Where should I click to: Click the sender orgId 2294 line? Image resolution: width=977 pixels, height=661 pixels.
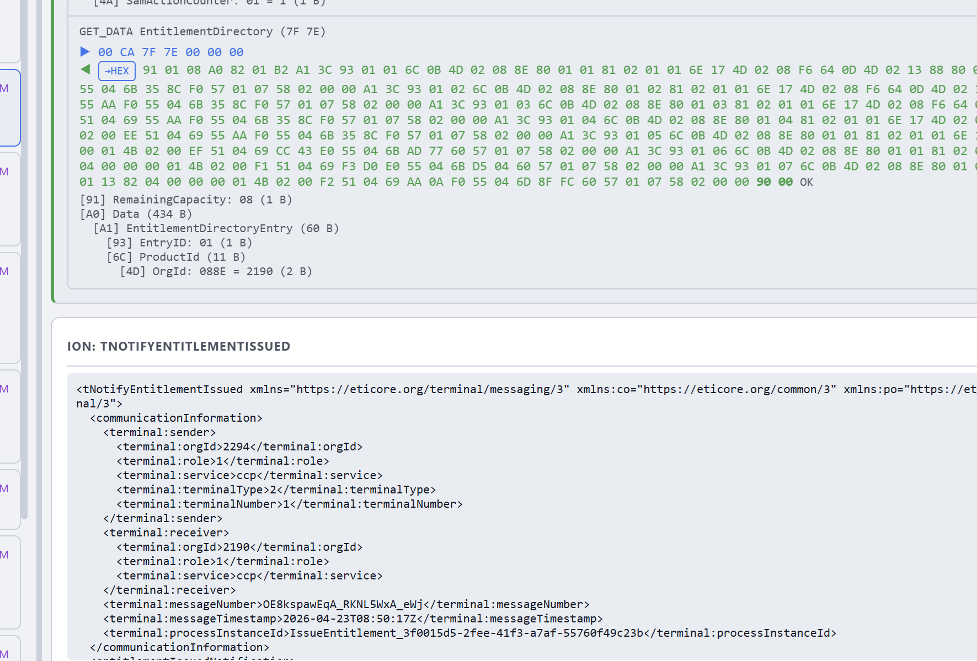point(239,447)
